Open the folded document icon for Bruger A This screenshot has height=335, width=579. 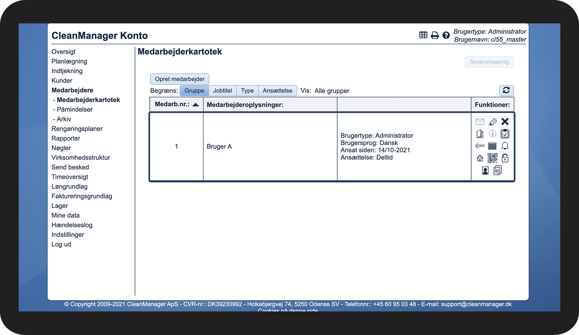480,134
